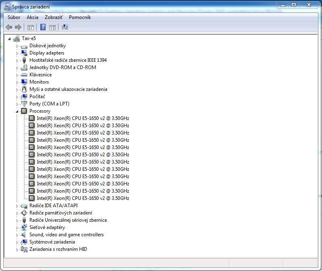Expand Klávesnice node arrow

17,75
